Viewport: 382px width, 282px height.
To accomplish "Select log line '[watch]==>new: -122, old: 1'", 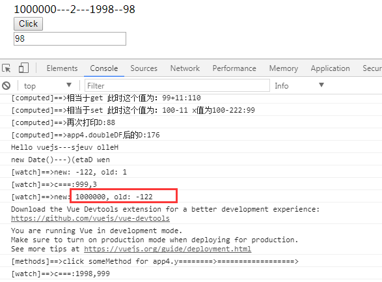I will click(69, 172).
